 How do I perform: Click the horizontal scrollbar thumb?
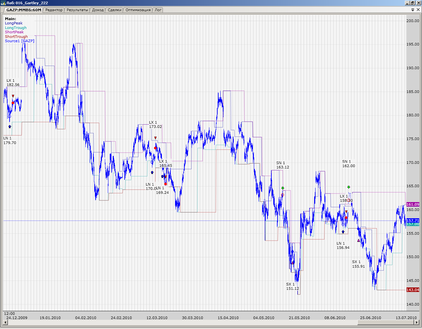(386, 322)
